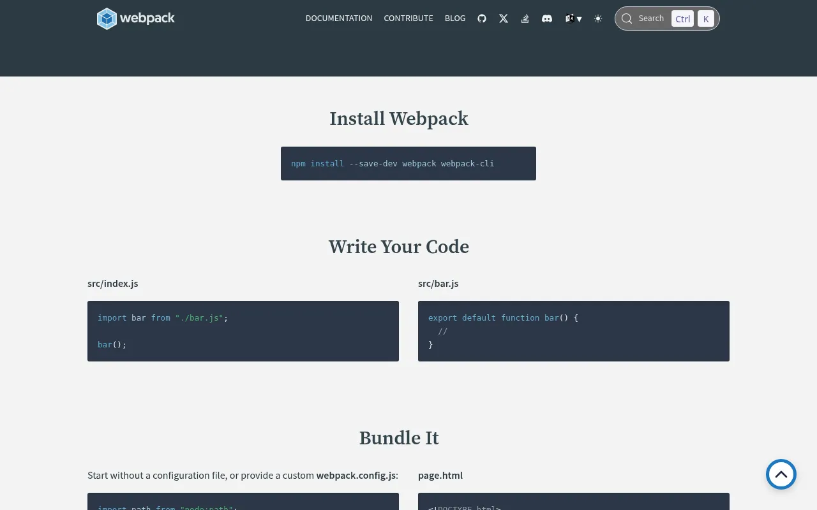Click the 'Install Webpack' heading
The width and height of the screenshot is (817, 510).
(x=399, y=119)
